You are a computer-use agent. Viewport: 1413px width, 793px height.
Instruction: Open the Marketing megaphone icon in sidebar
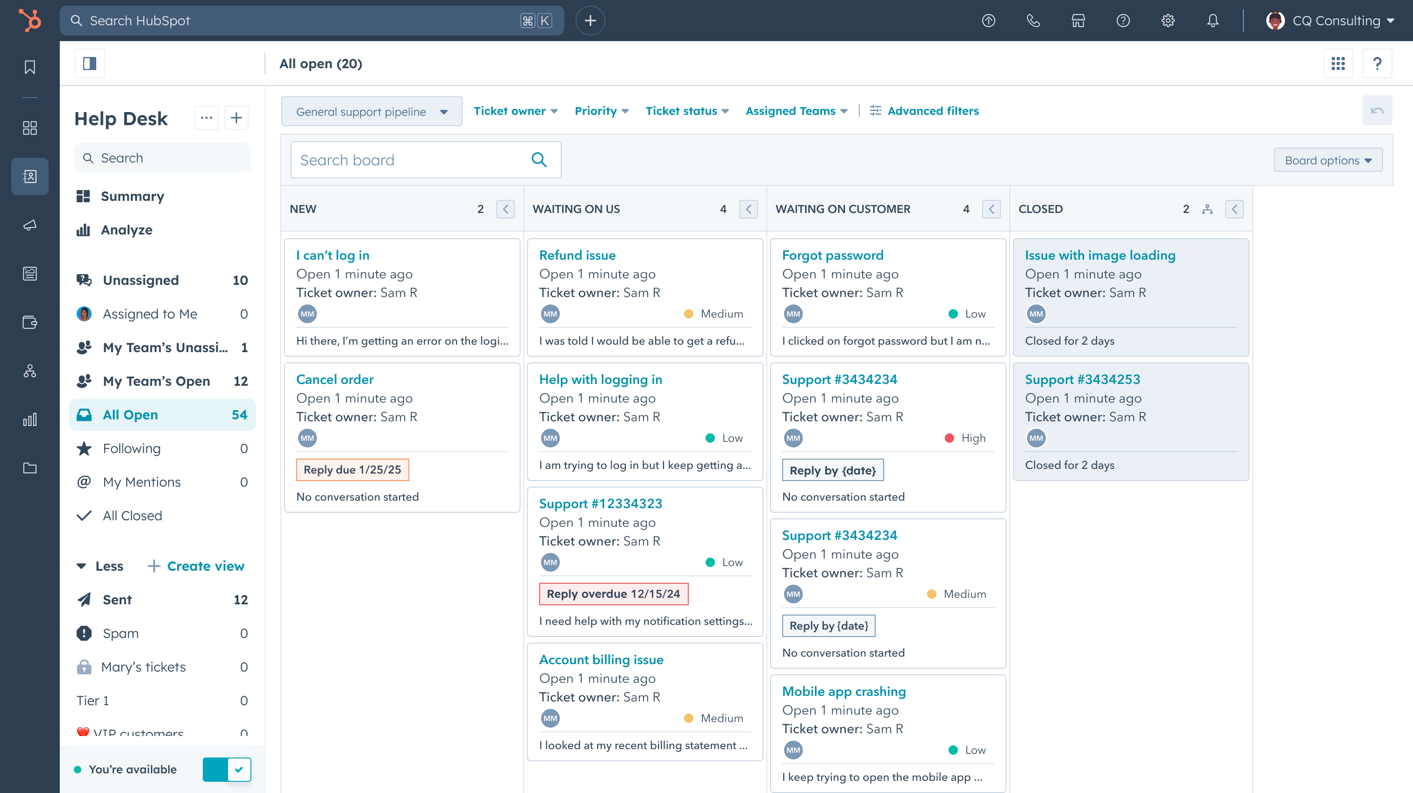coord(29,225)
